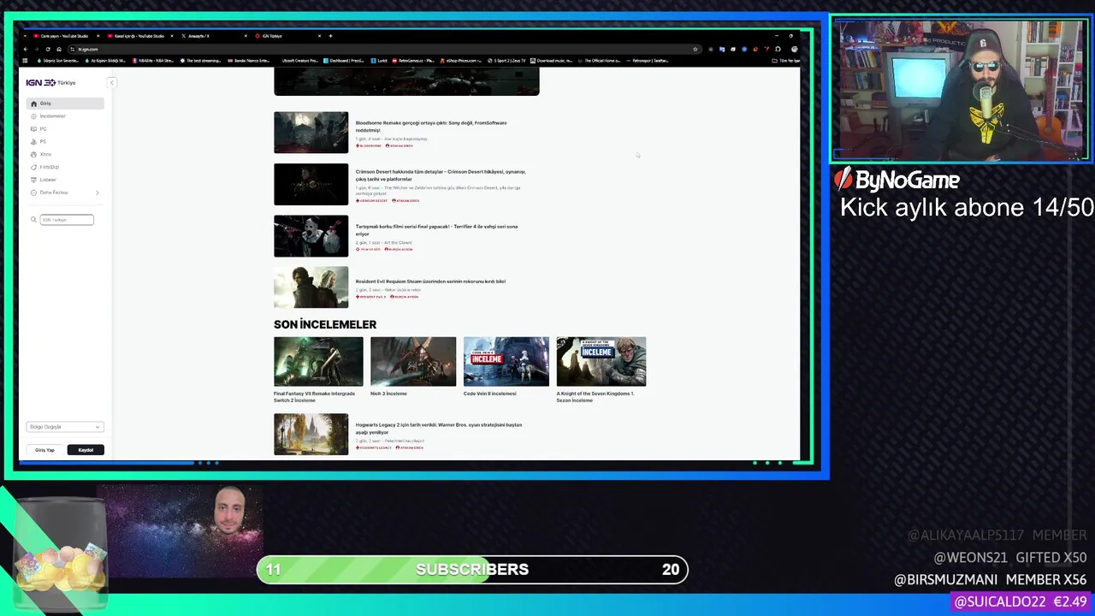Open the Tüm Yer İşaretleri bookmarks folder
This screenshot has height=616, width=1095.
[x=786, y=61]
